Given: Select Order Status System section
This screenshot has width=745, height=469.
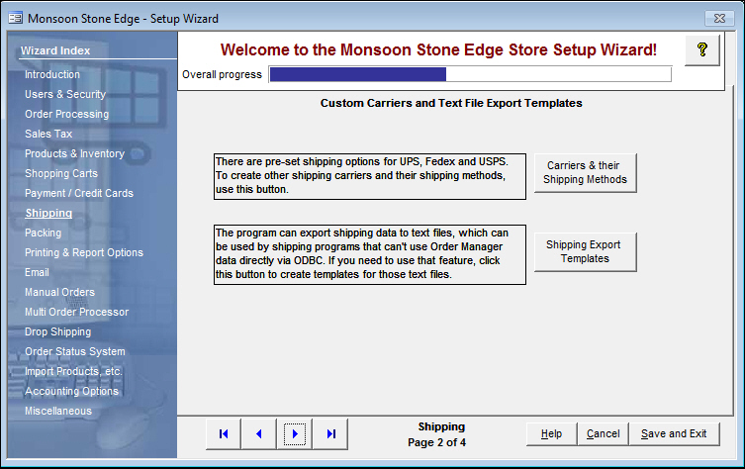Looking at the screenshot, I should pos(74,351).
